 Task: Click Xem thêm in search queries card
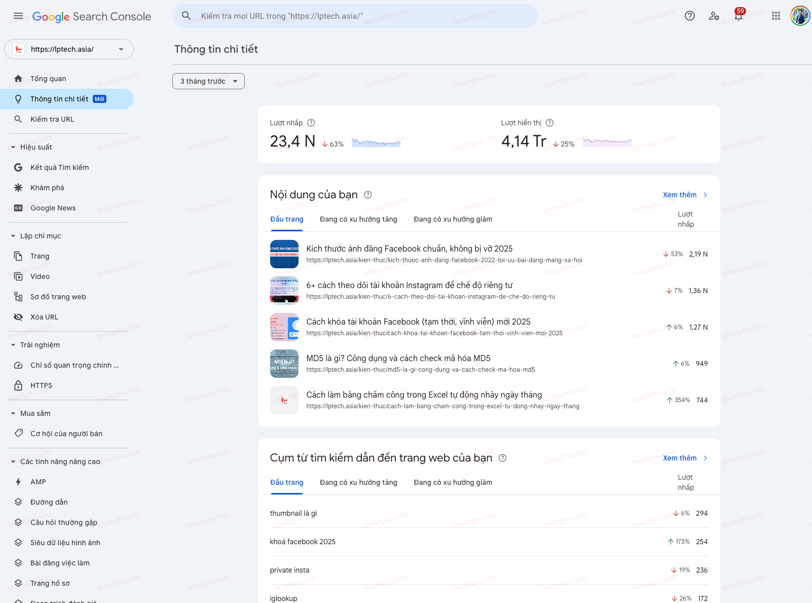pos(685,458)
